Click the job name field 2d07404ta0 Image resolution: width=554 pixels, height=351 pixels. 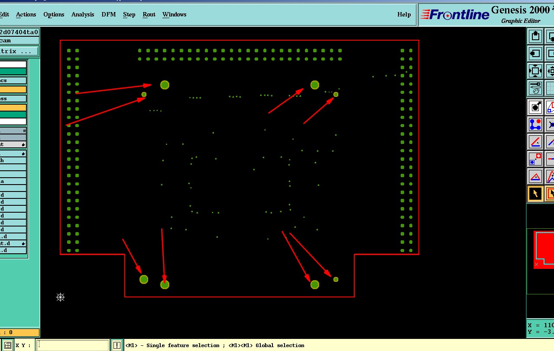[x=19, y=32]
